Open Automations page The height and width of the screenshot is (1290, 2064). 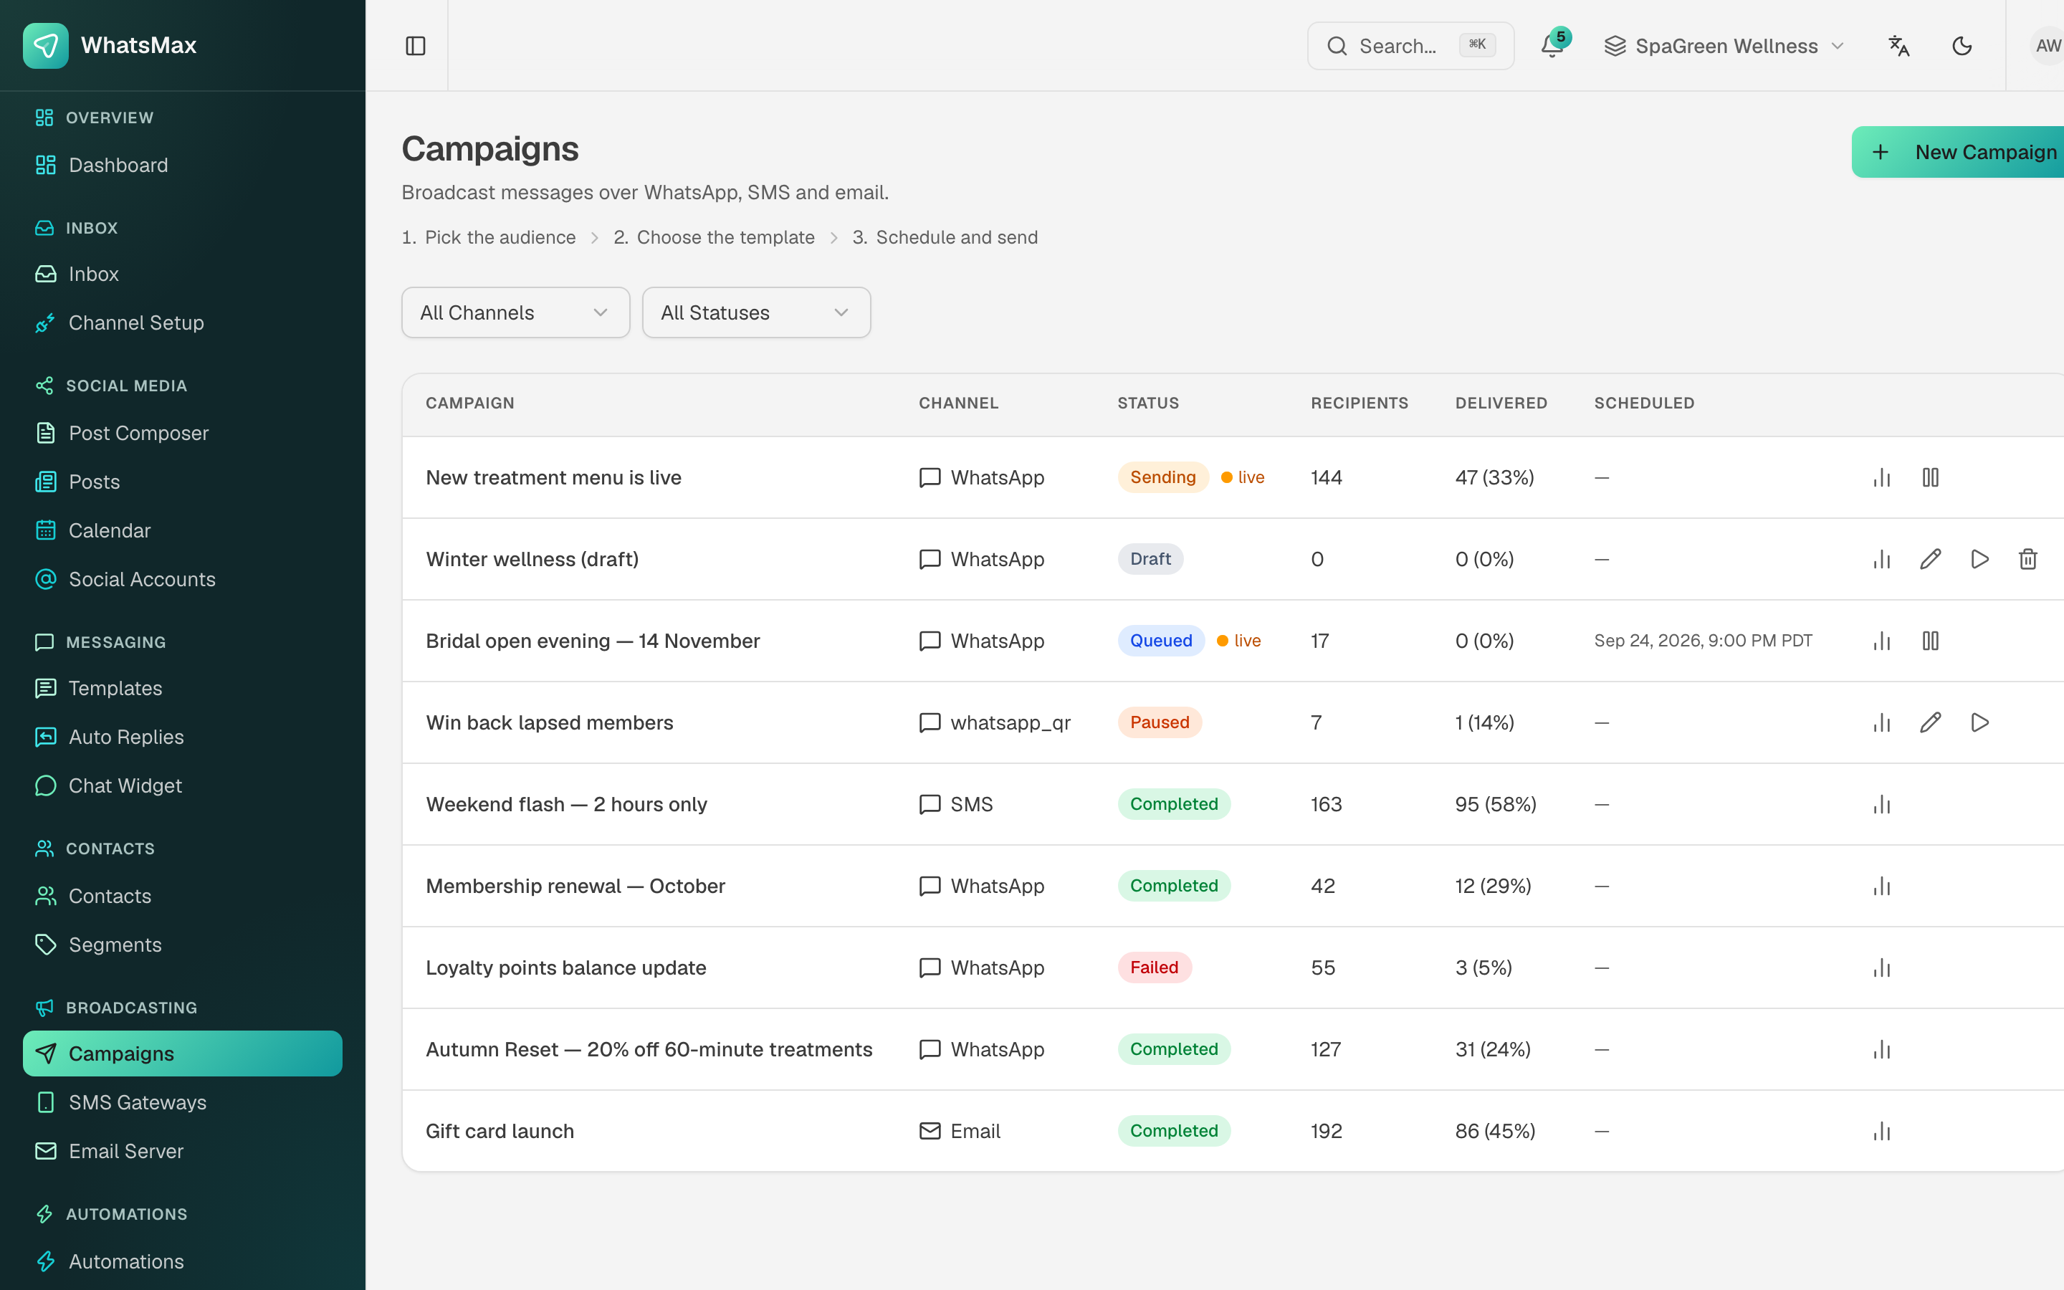click(x=183, y=1261)
